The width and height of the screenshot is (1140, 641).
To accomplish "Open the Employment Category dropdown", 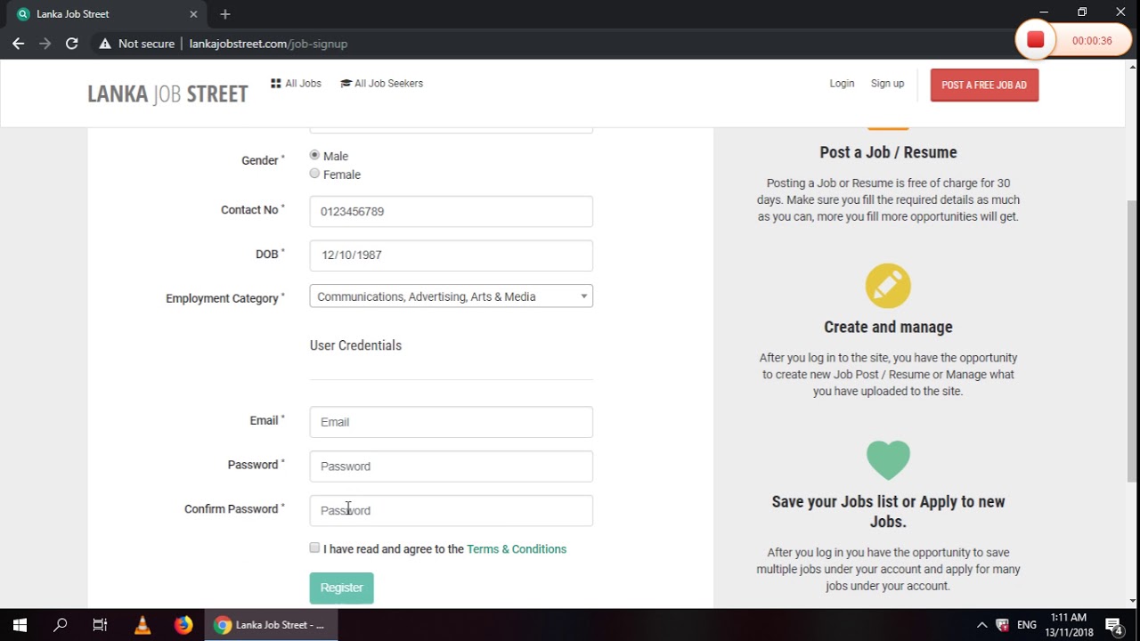I will tap(451, 296).
